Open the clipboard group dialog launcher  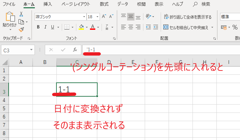tap(29, 39)
